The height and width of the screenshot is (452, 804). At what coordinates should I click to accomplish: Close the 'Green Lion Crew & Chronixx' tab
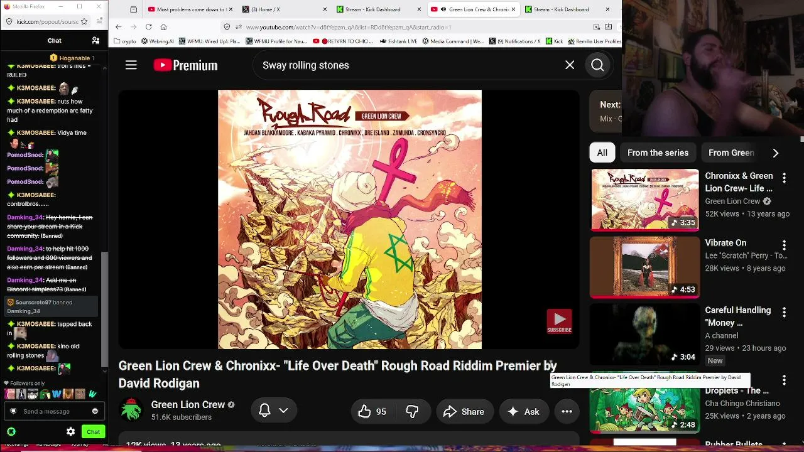pyautogui.click(x=513, y=9)
